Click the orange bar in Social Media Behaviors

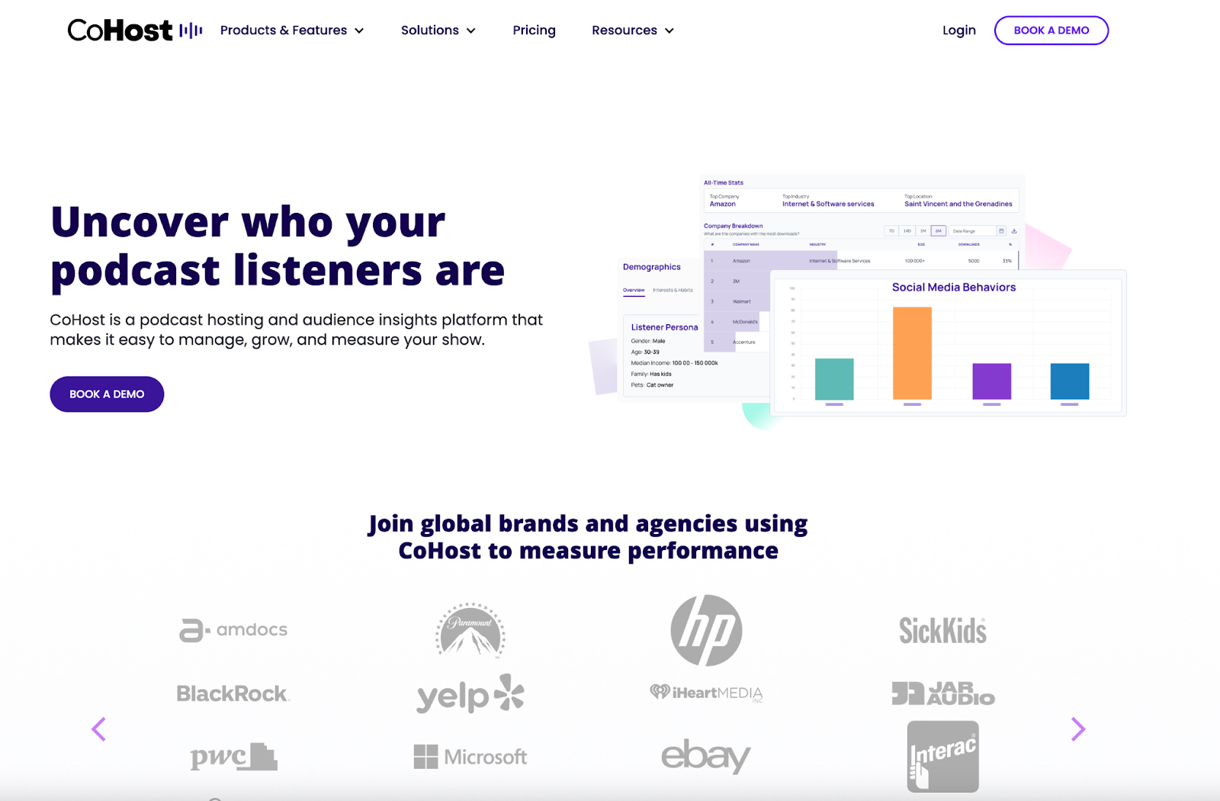(x=912, y=353)
